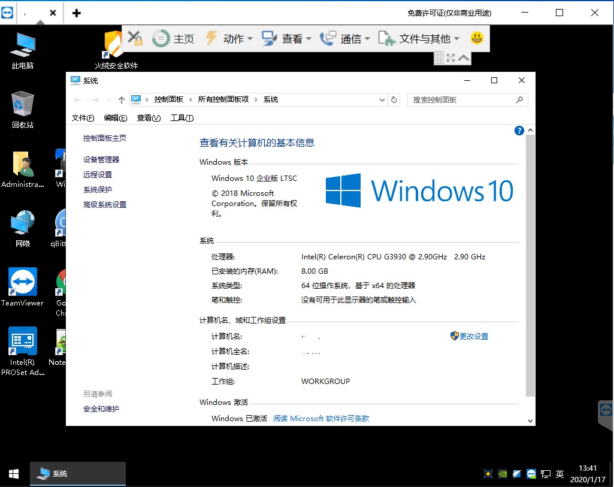
Task: Open the 文件与其他 dropdown menu
Action: [x=419, y=39]
